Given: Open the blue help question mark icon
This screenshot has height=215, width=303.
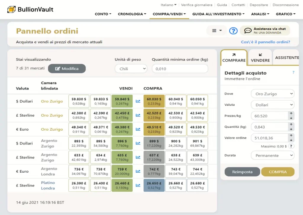Looking at the screenshot, I should pyautogui.click(x=233, y=31).
